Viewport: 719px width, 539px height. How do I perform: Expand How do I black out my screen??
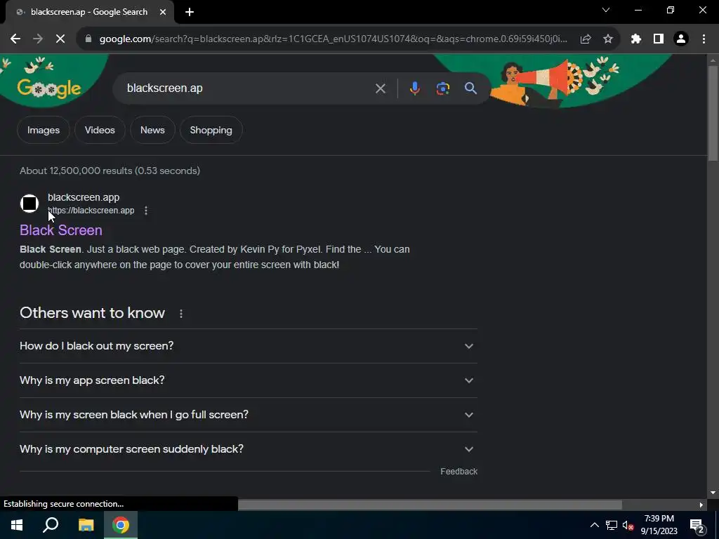248,346
